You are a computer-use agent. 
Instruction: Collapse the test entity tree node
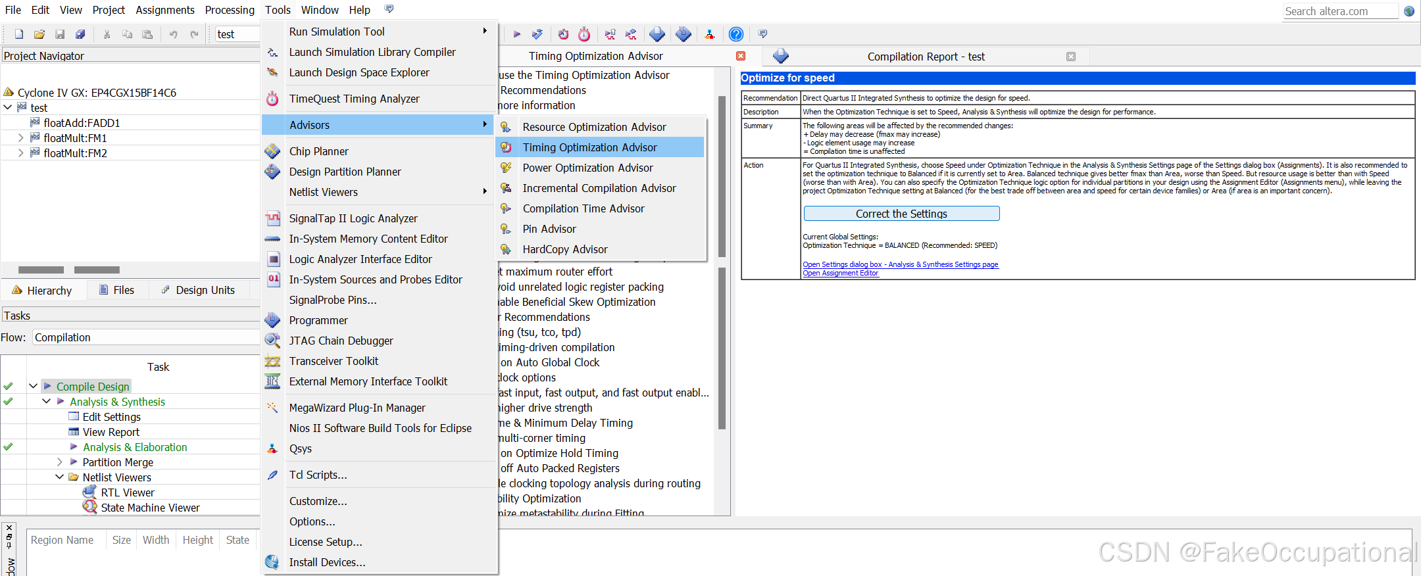(x=8, y=107)
